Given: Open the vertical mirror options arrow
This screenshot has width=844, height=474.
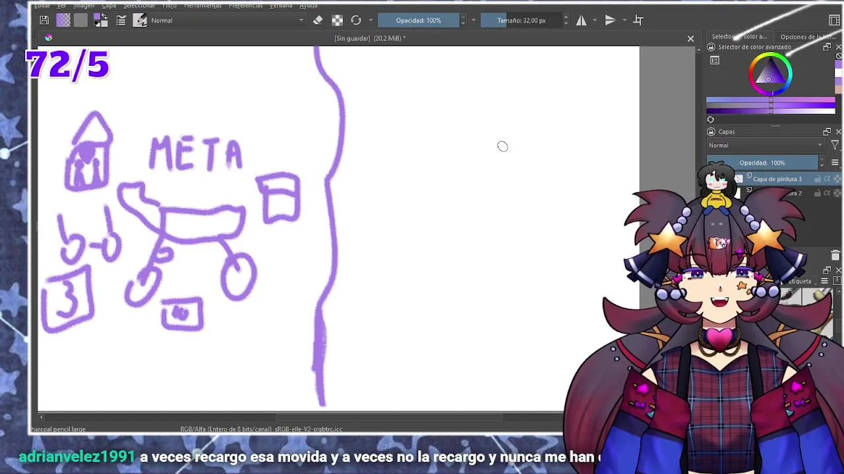Looking at the screenshot, I should click(x=624, y=20).
